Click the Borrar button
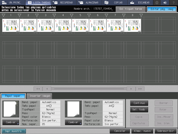 click(x=164, y=103)
